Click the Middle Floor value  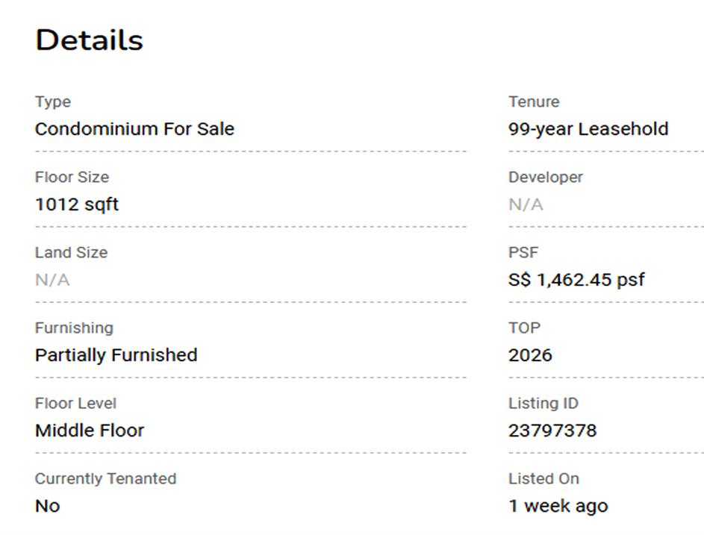(90, 431)
